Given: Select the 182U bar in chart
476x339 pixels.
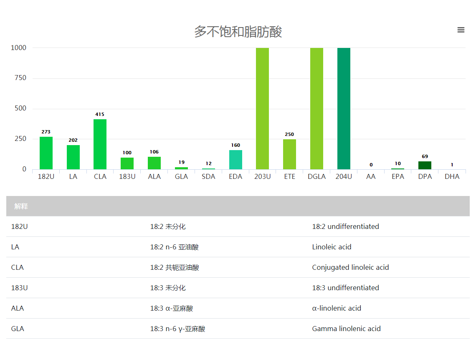Looking at the screenshot, I should (46, 153).
